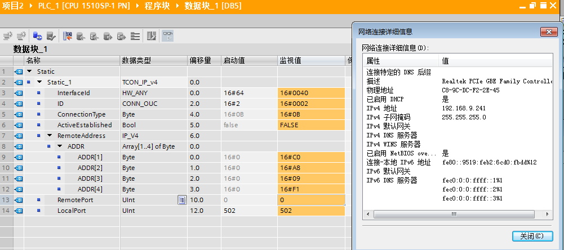Screen dimensions: 564x250
Task: Click 项目2 in the breadcrumb
Action: pos(13,6)
